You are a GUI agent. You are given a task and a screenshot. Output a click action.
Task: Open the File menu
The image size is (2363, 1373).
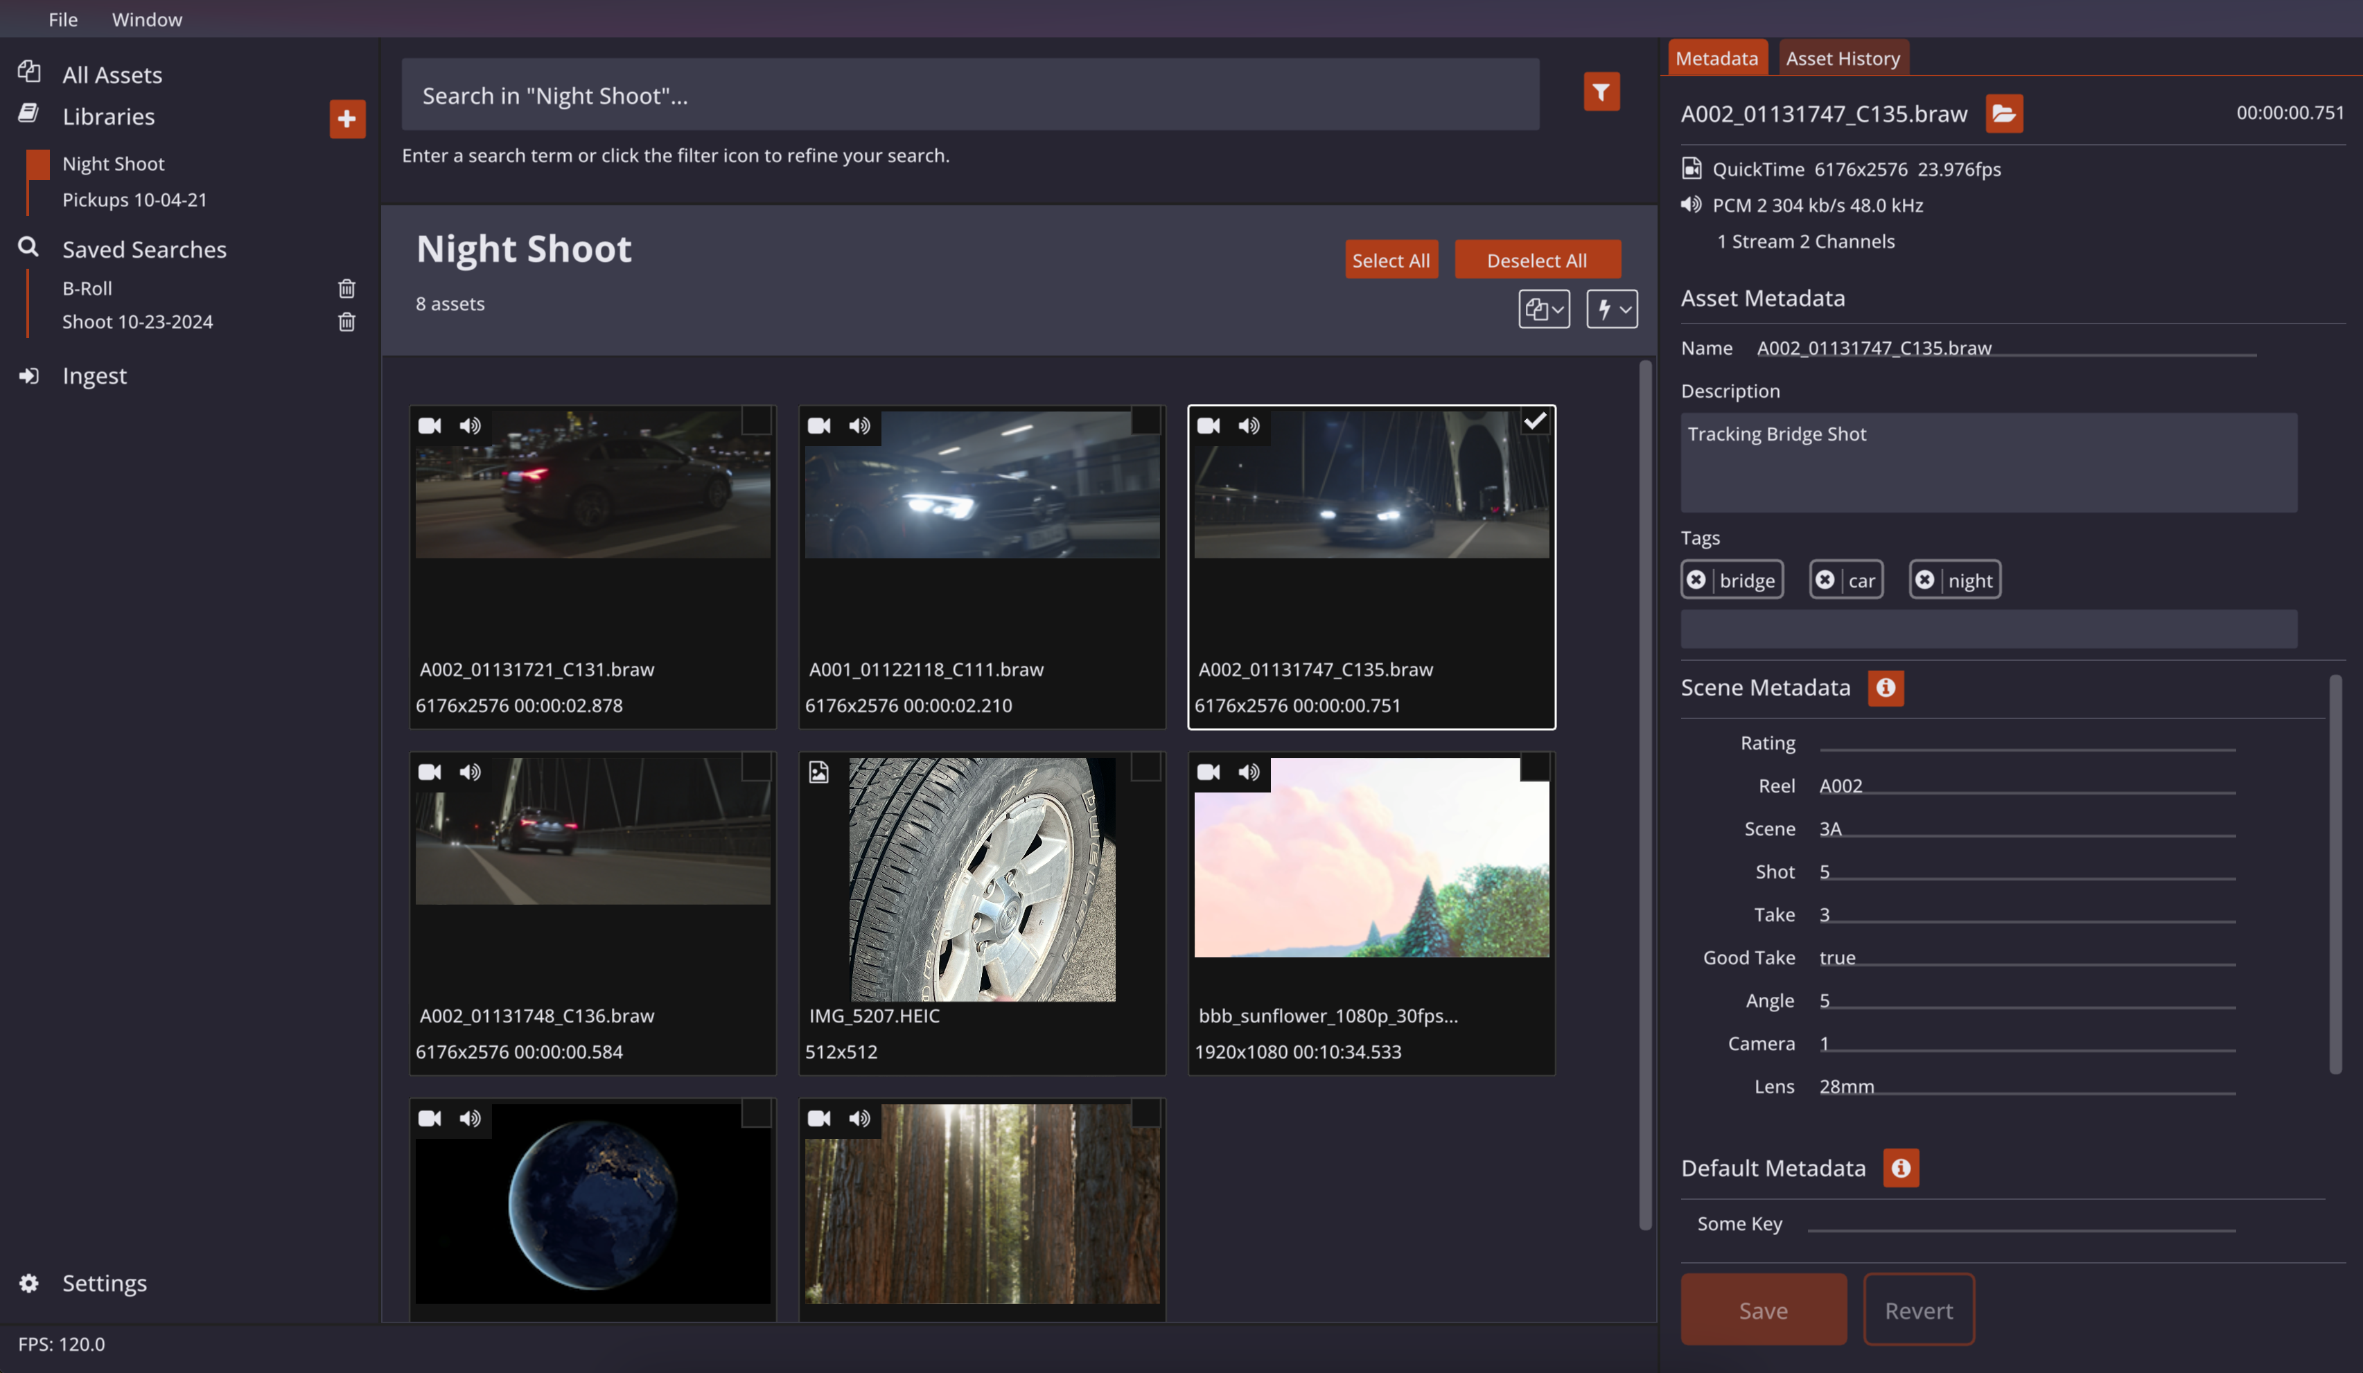pyautogui.click(x=63, y=19)
